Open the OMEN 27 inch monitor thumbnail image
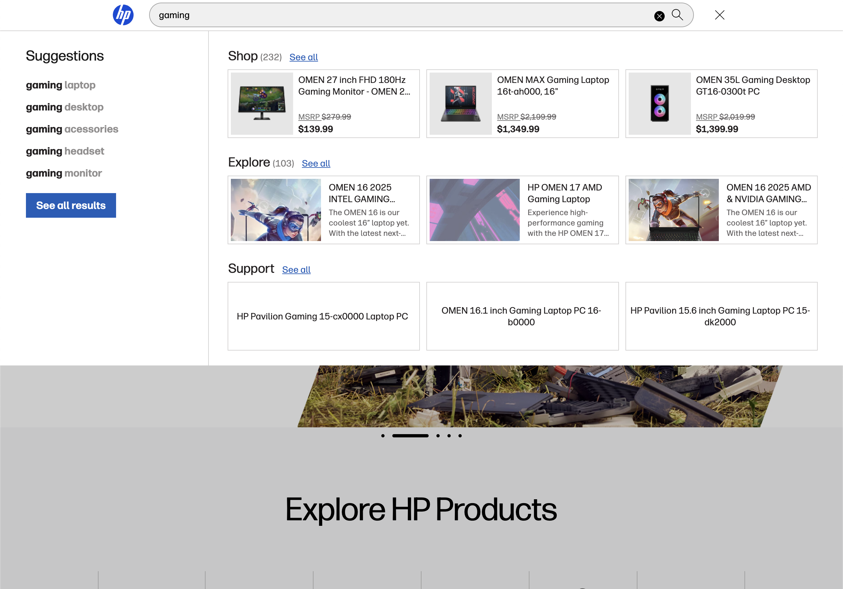Viewport: 843px width, 589px height. coord(261,103)
